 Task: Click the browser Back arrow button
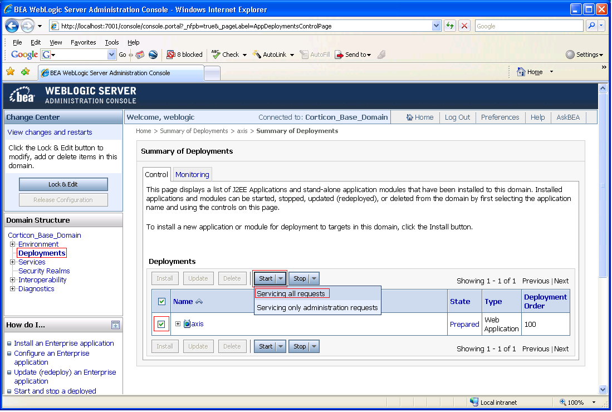(x=12, y=26)
